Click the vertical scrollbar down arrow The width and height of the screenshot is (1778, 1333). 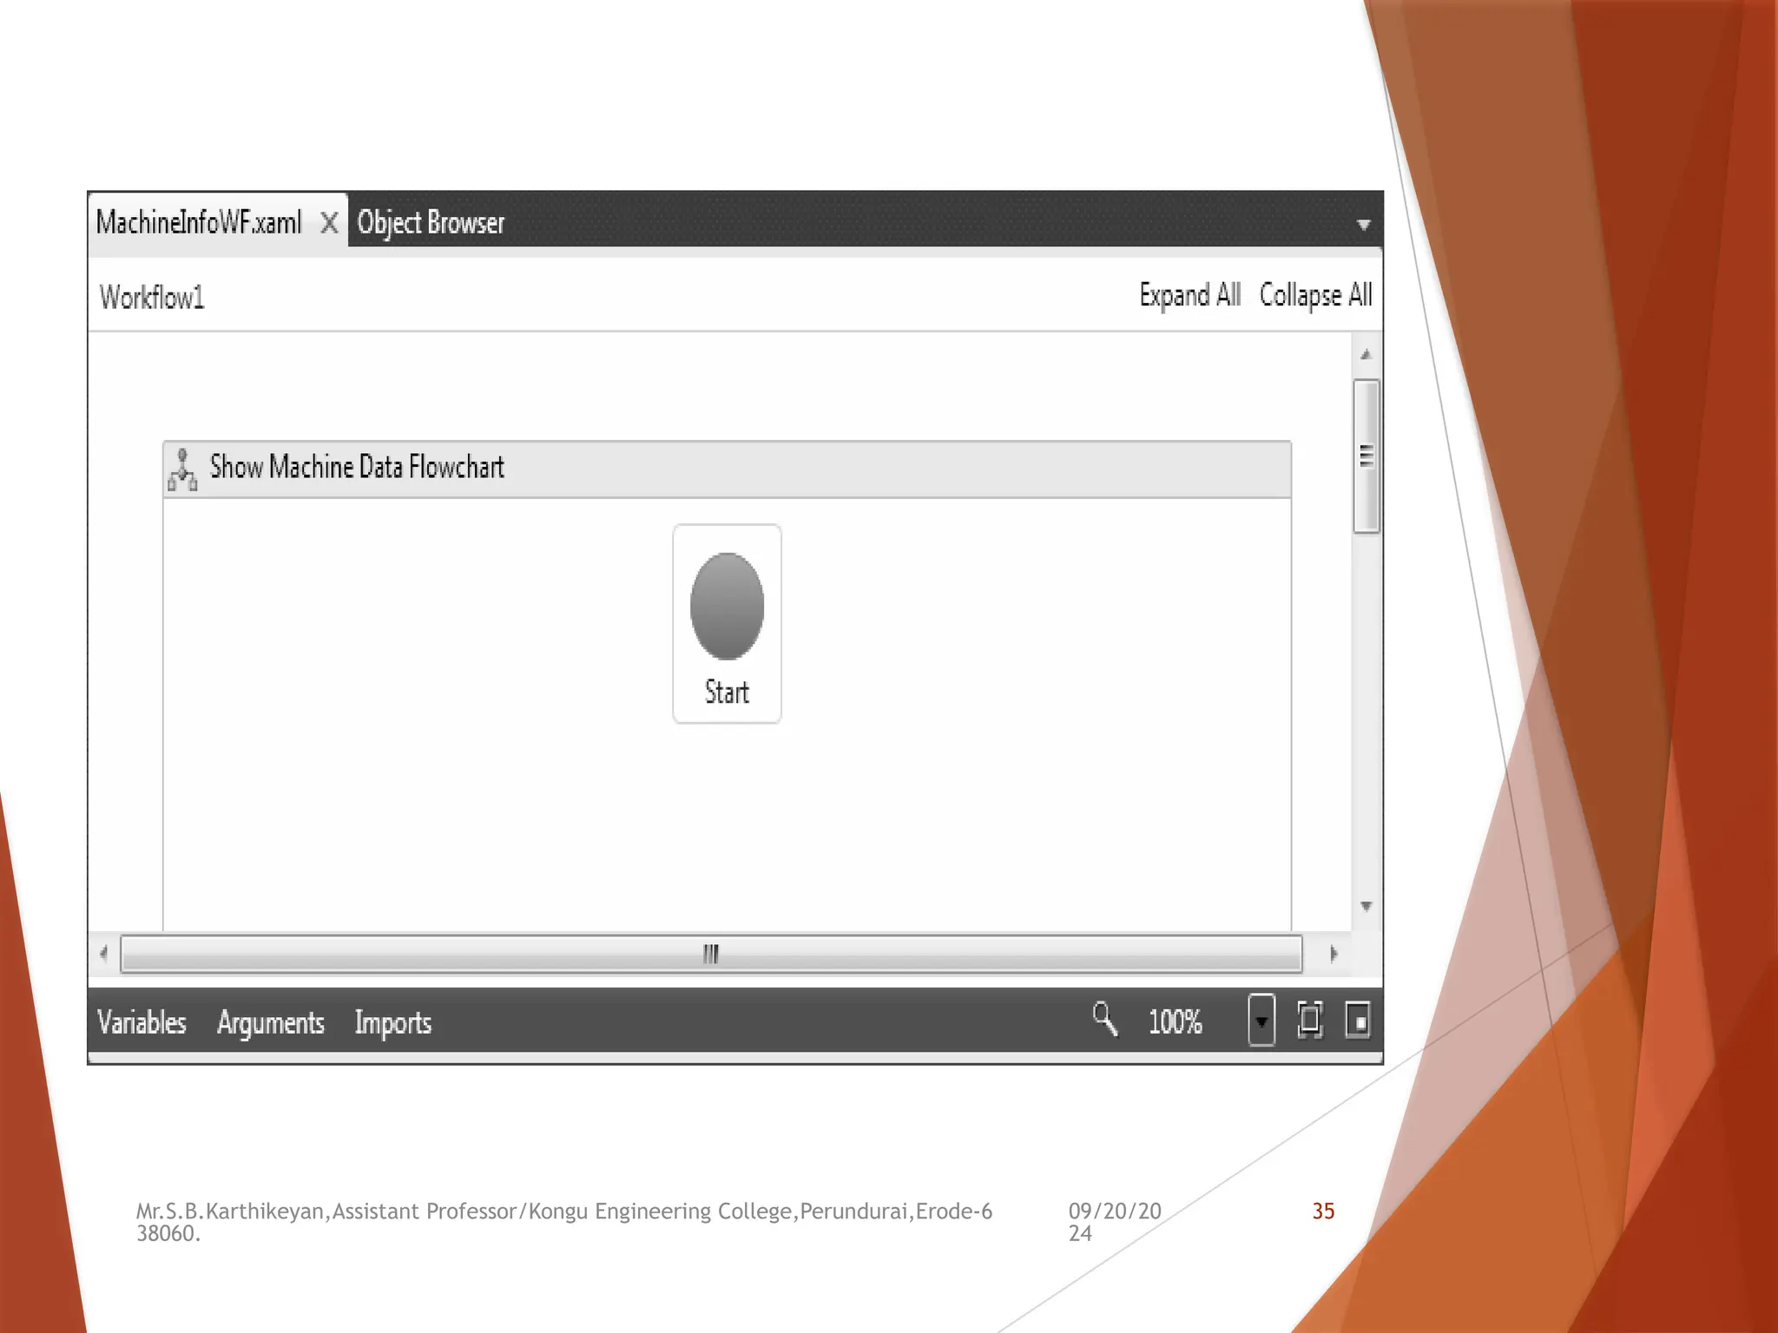click(x=1366, y=906)
